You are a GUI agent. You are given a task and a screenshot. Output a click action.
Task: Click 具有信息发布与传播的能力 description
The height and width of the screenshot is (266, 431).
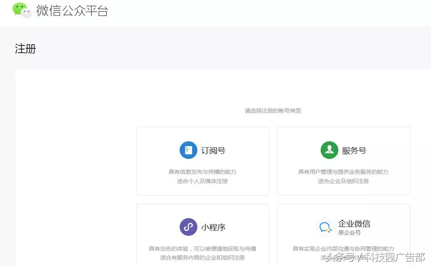coord(202,172)
